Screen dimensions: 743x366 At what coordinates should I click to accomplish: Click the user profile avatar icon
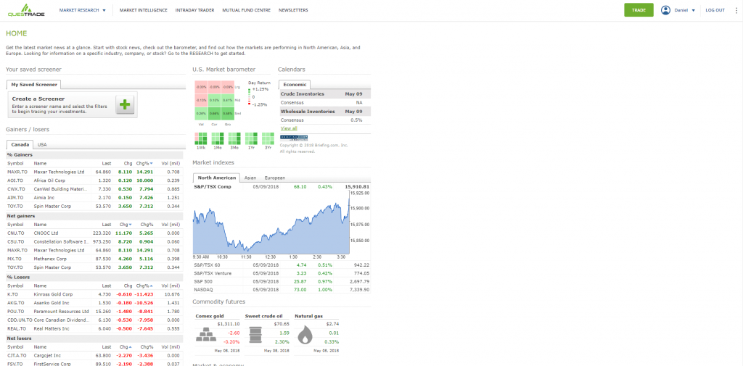pos(665,10)
